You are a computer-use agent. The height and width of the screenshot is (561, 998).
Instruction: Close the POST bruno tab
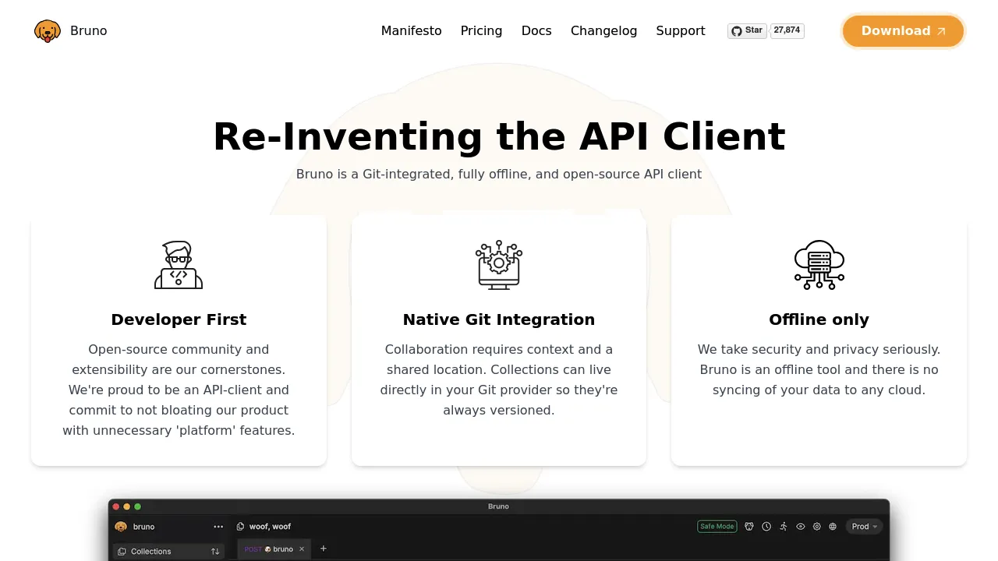(x=302, y=549)
